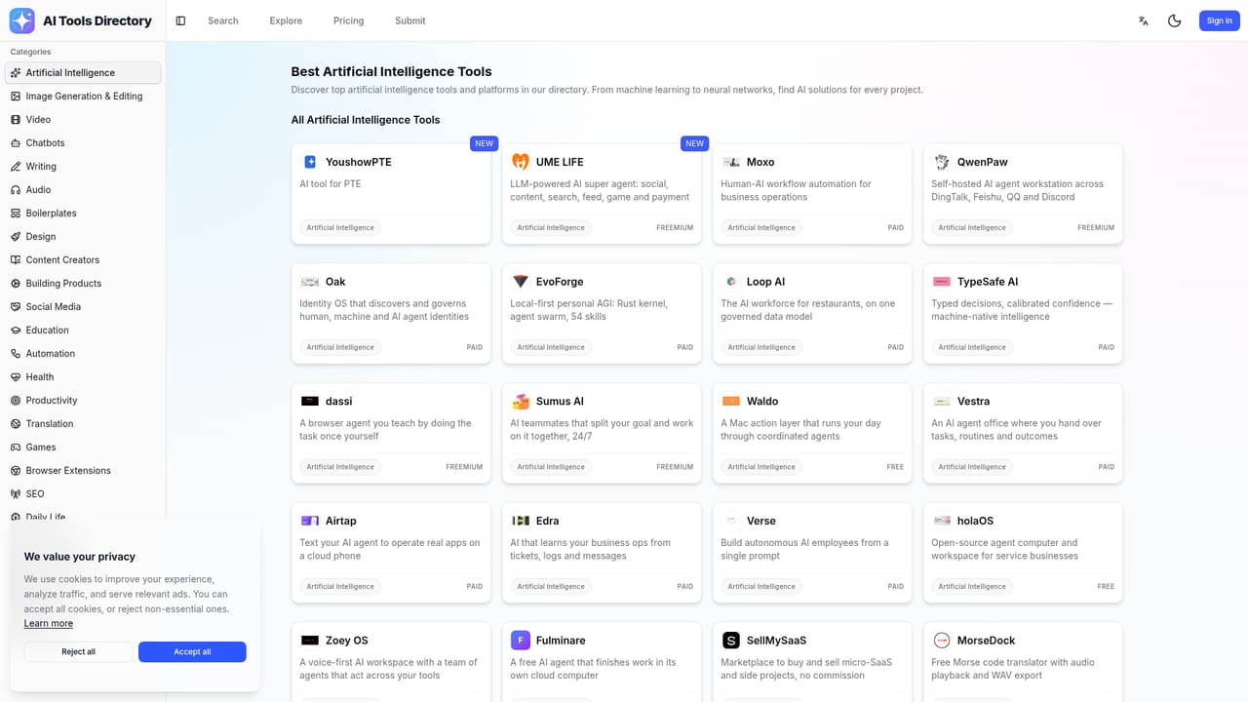Select the Social Media category icon
The width and height of the screenshot is (1248, 702).
(16, 307)
